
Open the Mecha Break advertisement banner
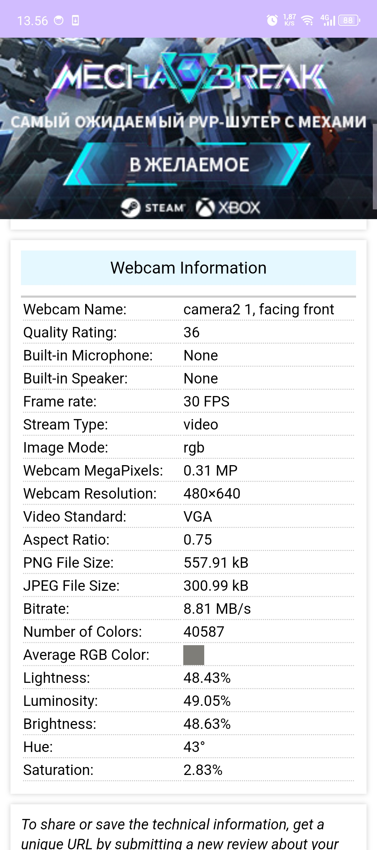point(188,129)
